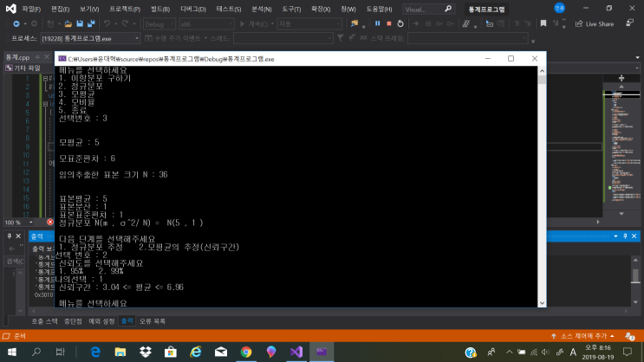Screen dimensions: 644x362
Task: Open the 디버그(D) menu
Action: [x=193, y=9]
